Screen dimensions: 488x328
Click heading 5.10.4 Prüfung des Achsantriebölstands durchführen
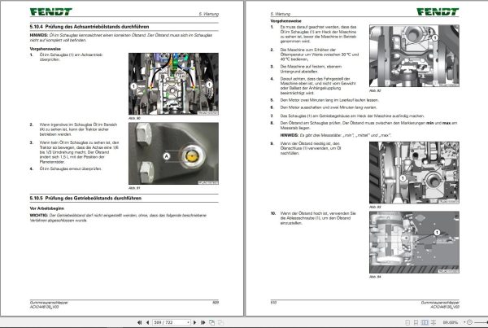coord(89,27)
